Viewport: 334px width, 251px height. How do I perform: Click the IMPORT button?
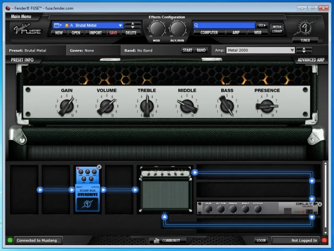(96, 33)
